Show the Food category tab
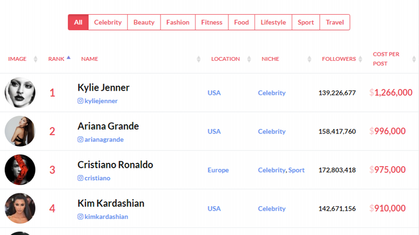This screenshot has height=235, width=419. 241,22
